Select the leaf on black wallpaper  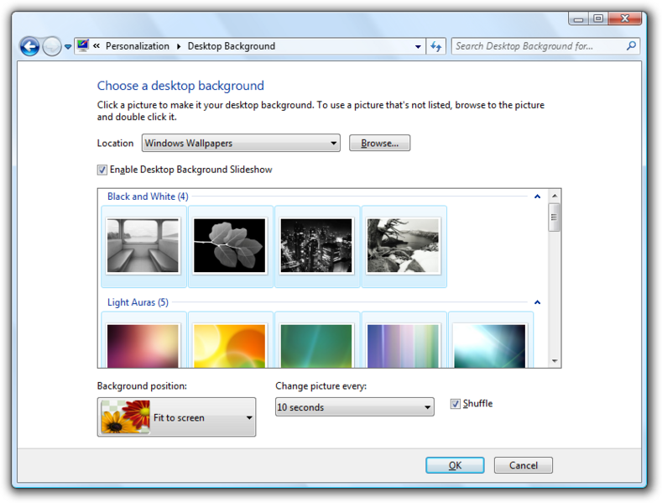tap(229, 245)
